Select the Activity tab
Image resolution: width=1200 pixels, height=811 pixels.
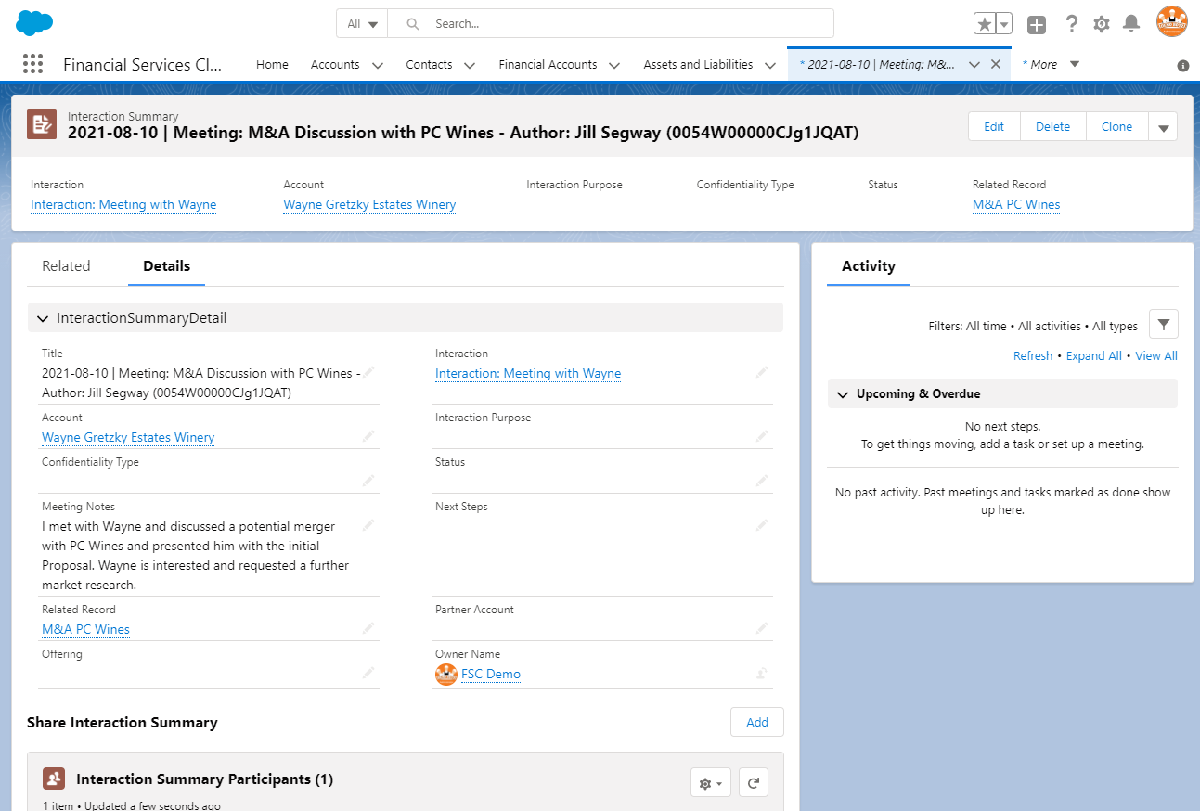[869, 265]
